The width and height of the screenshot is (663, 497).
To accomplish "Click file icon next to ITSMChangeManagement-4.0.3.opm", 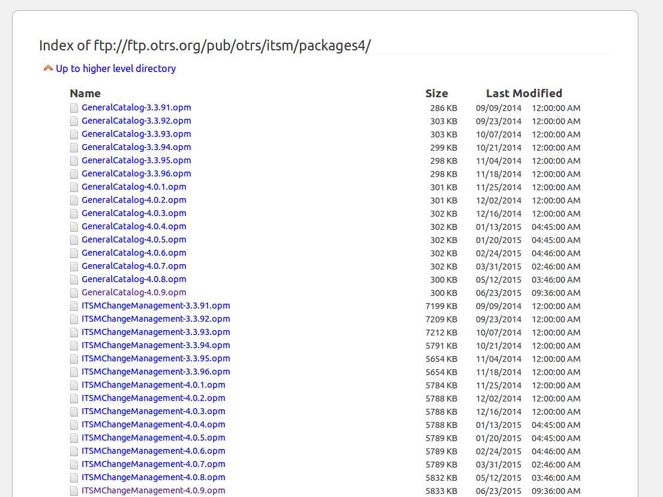I will coord(74,412).
